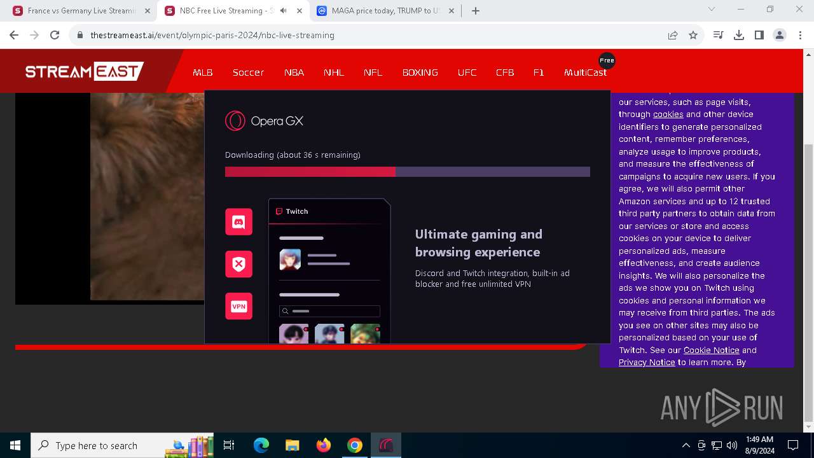Open NFL category in nav

pos(373,73)
